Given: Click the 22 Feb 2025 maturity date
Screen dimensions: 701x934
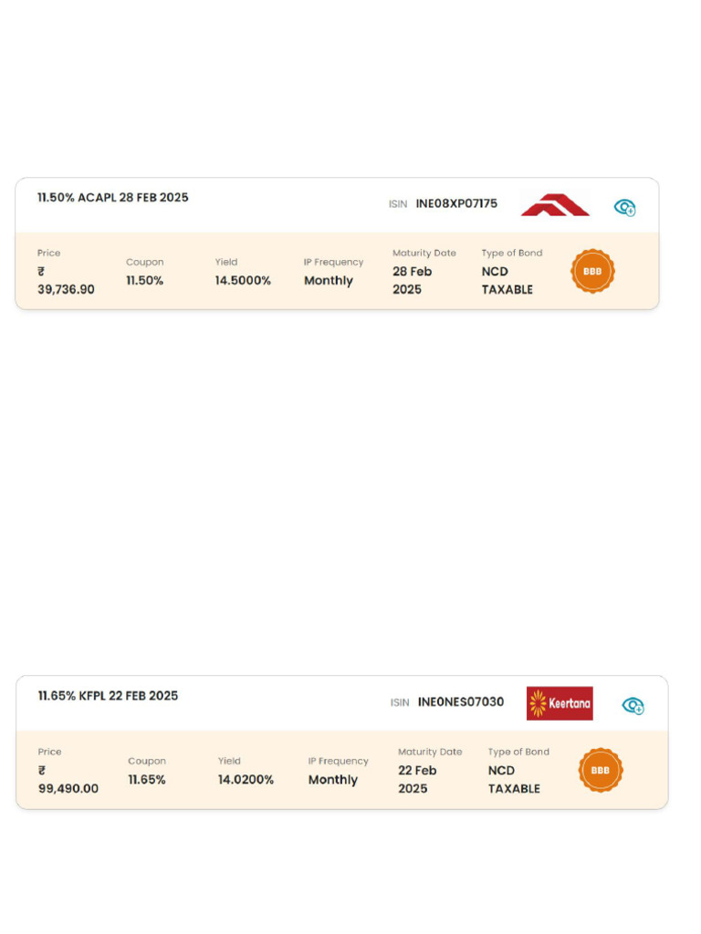Looking at the screenshot, I should click(417, 779).
